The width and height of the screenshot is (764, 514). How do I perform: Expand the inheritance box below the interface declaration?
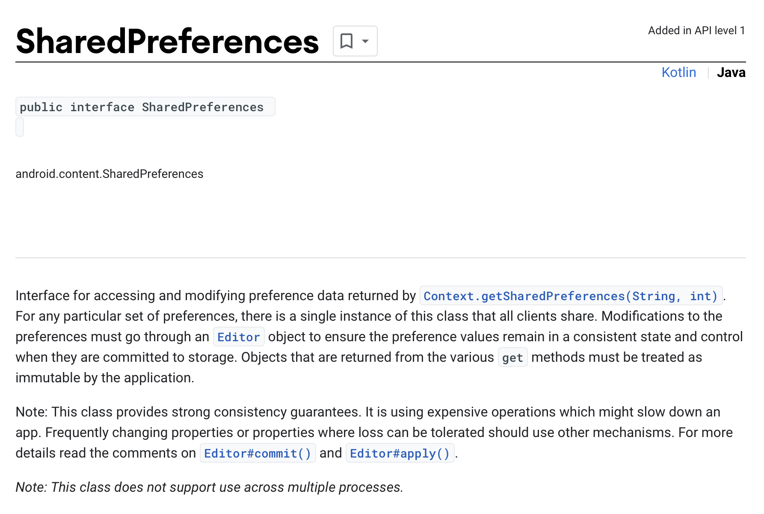click(x=19, y=127)
